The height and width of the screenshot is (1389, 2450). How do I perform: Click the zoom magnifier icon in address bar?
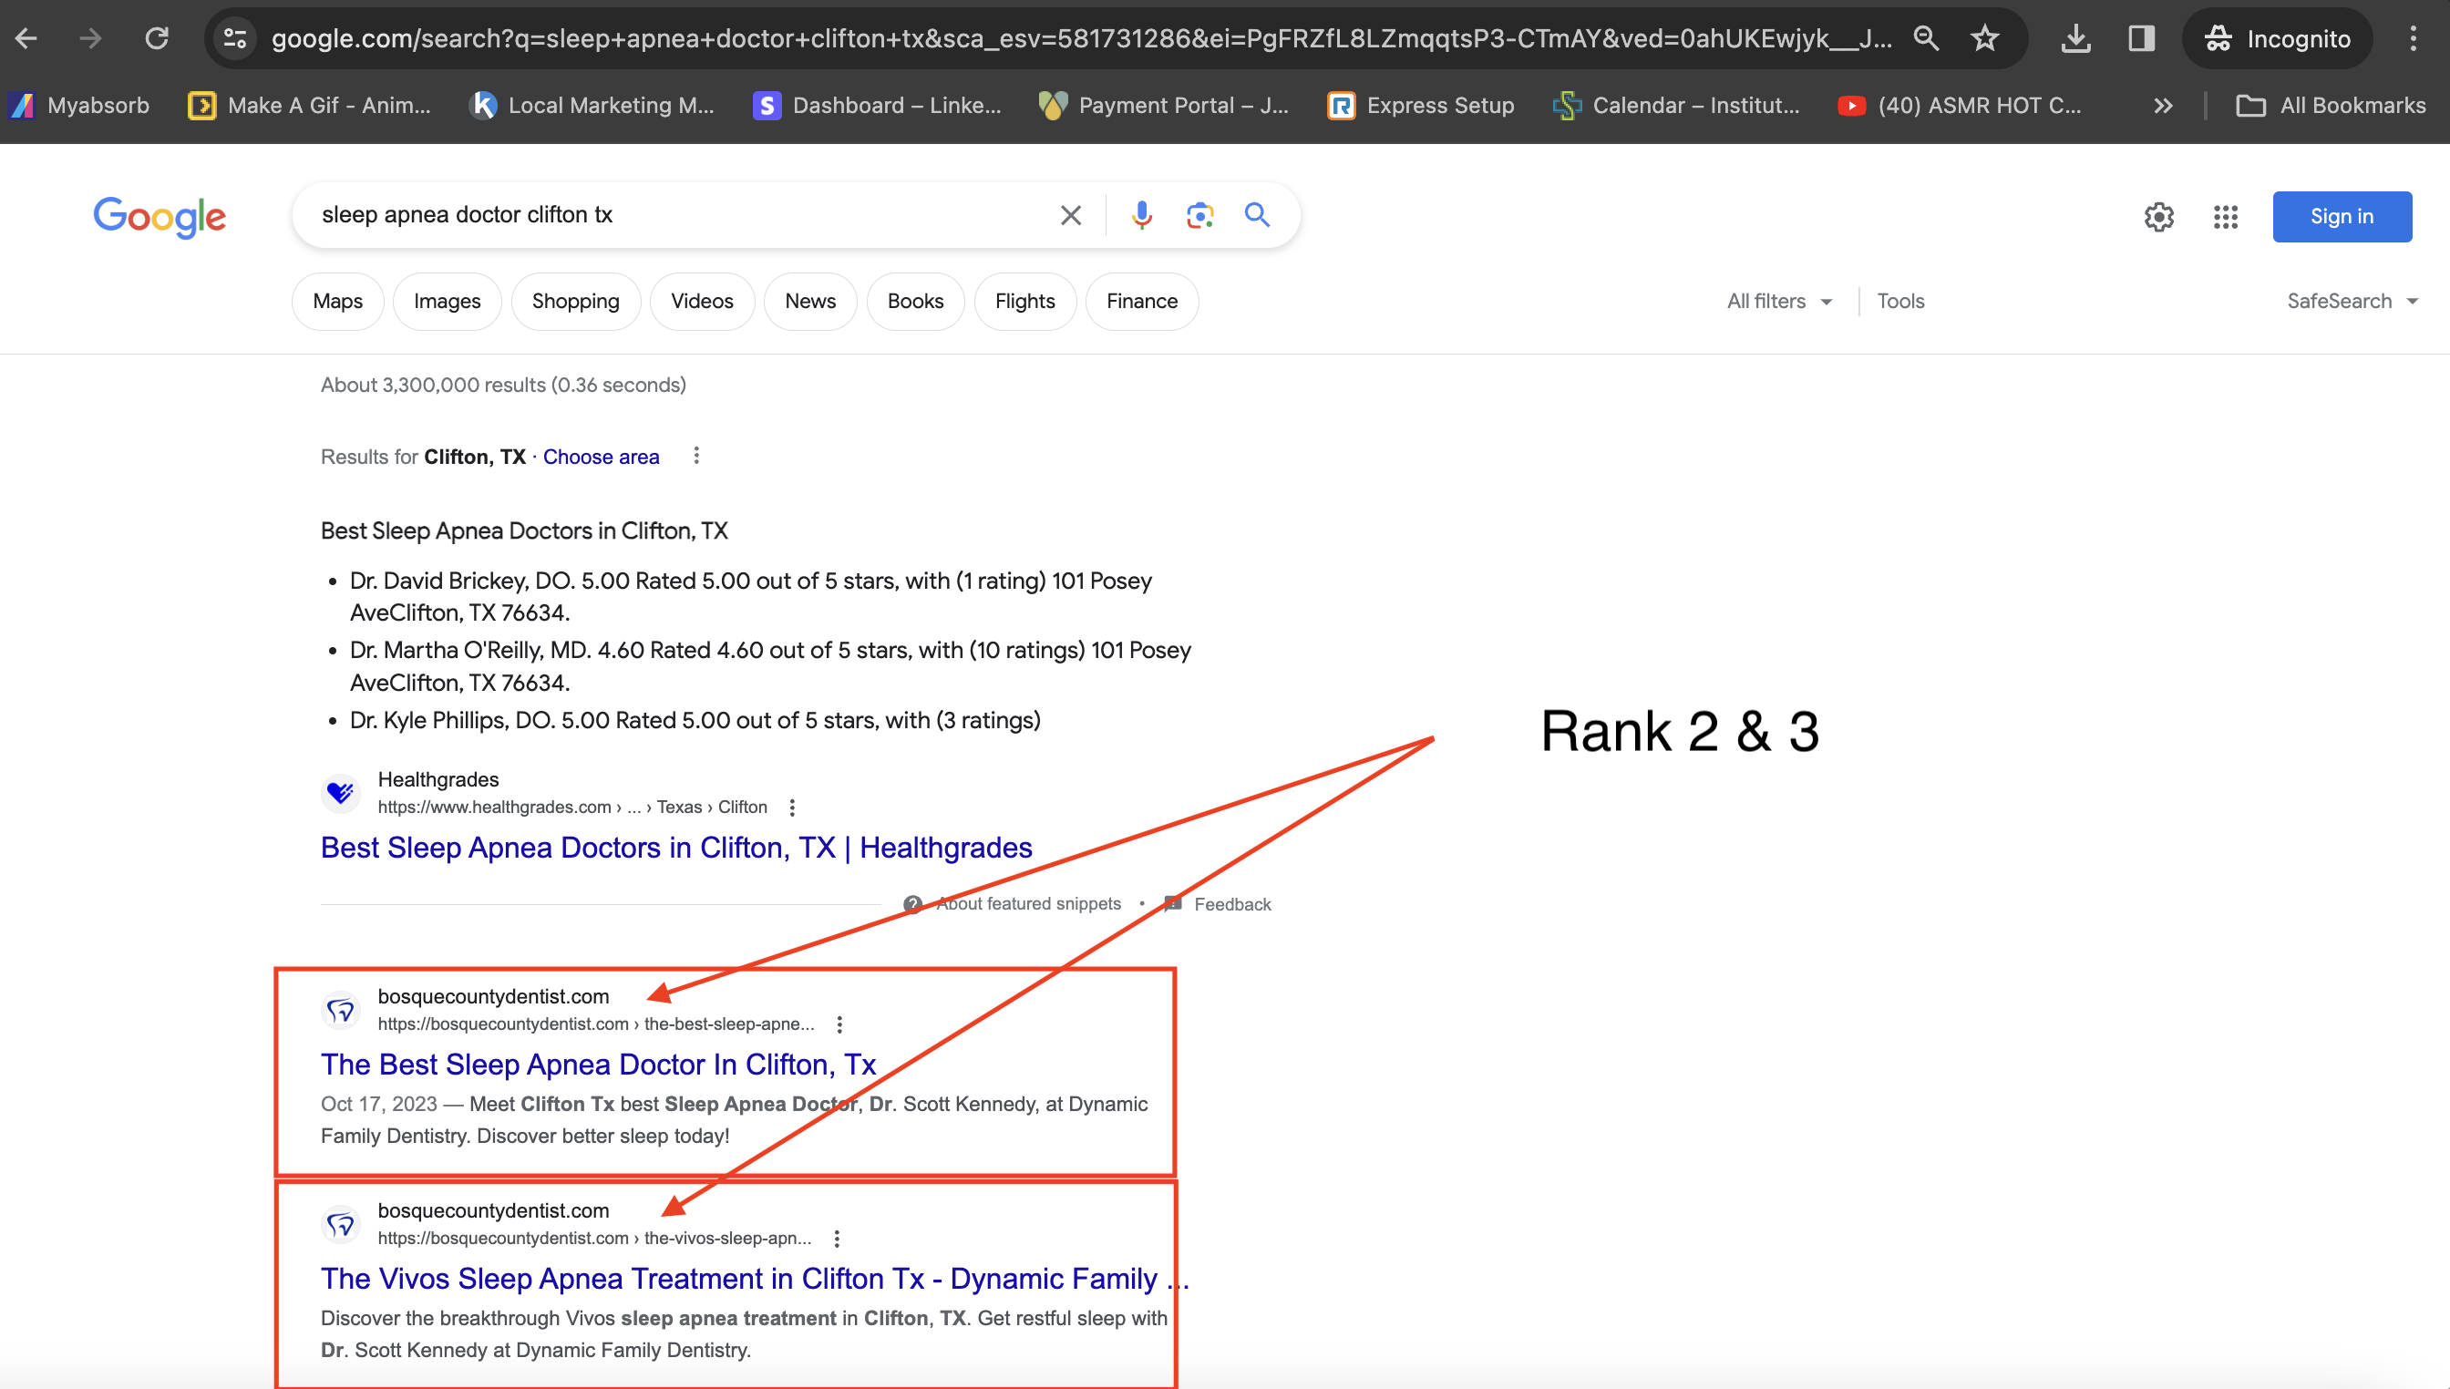[x=1925, y=38]
